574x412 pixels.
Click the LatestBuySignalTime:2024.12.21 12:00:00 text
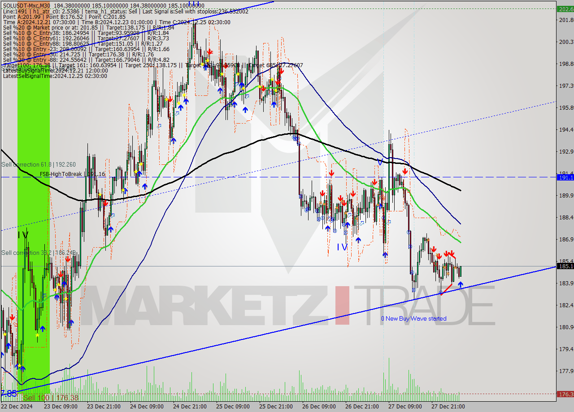(55, 70)
